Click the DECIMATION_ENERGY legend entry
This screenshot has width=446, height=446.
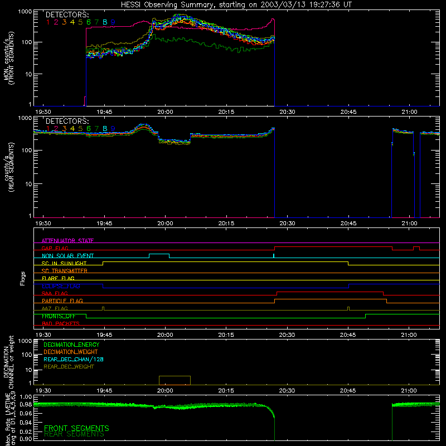click(71, 345)
